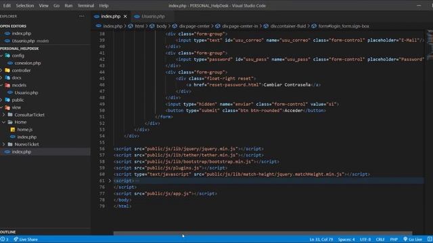This screenshot has width=433, height=243.
Task: Collapse the Home folder
Action: click(x=20, y=122)
